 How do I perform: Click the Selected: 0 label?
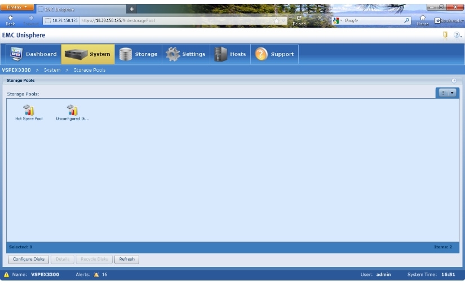coord(20,247)
